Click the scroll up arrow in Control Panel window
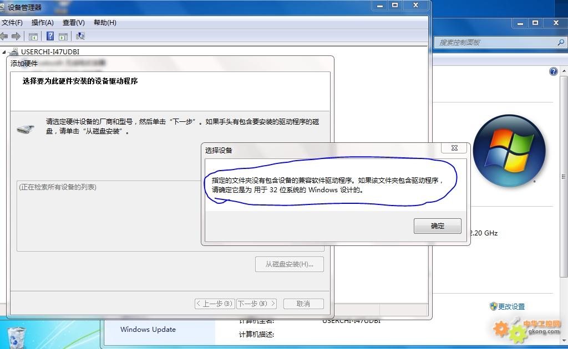The width and height of the screenshot is (568, 349). tap(564, 71)
